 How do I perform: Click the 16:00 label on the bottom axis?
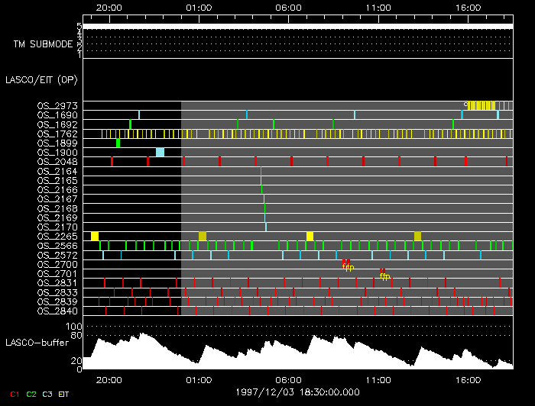tap(468, 379)
